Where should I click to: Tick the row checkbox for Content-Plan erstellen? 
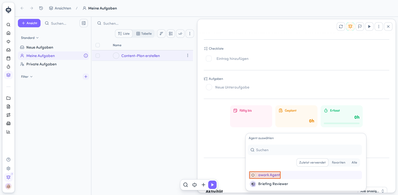98,56
